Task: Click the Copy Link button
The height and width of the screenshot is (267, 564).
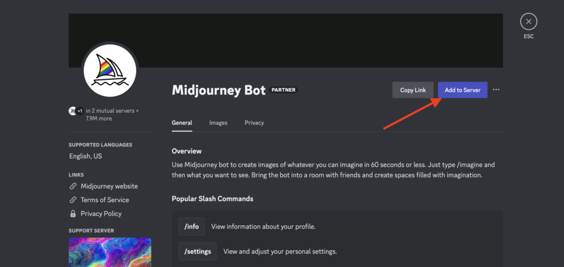Action: point(413,90)
